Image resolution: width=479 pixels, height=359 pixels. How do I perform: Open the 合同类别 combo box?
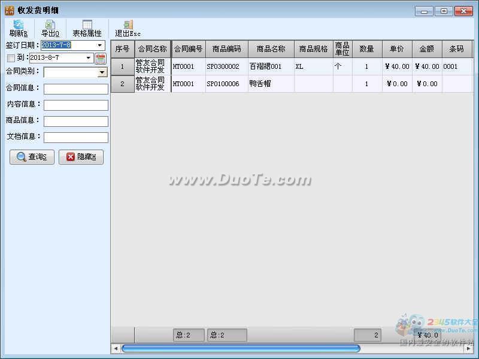[x=102, y=72]
